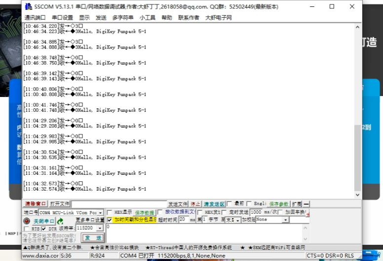This screenshot has width=383, height=261.
Task: Toggle 接收数据到文件 checkbox
Action: pyautogui.click(x=160, y=212)
